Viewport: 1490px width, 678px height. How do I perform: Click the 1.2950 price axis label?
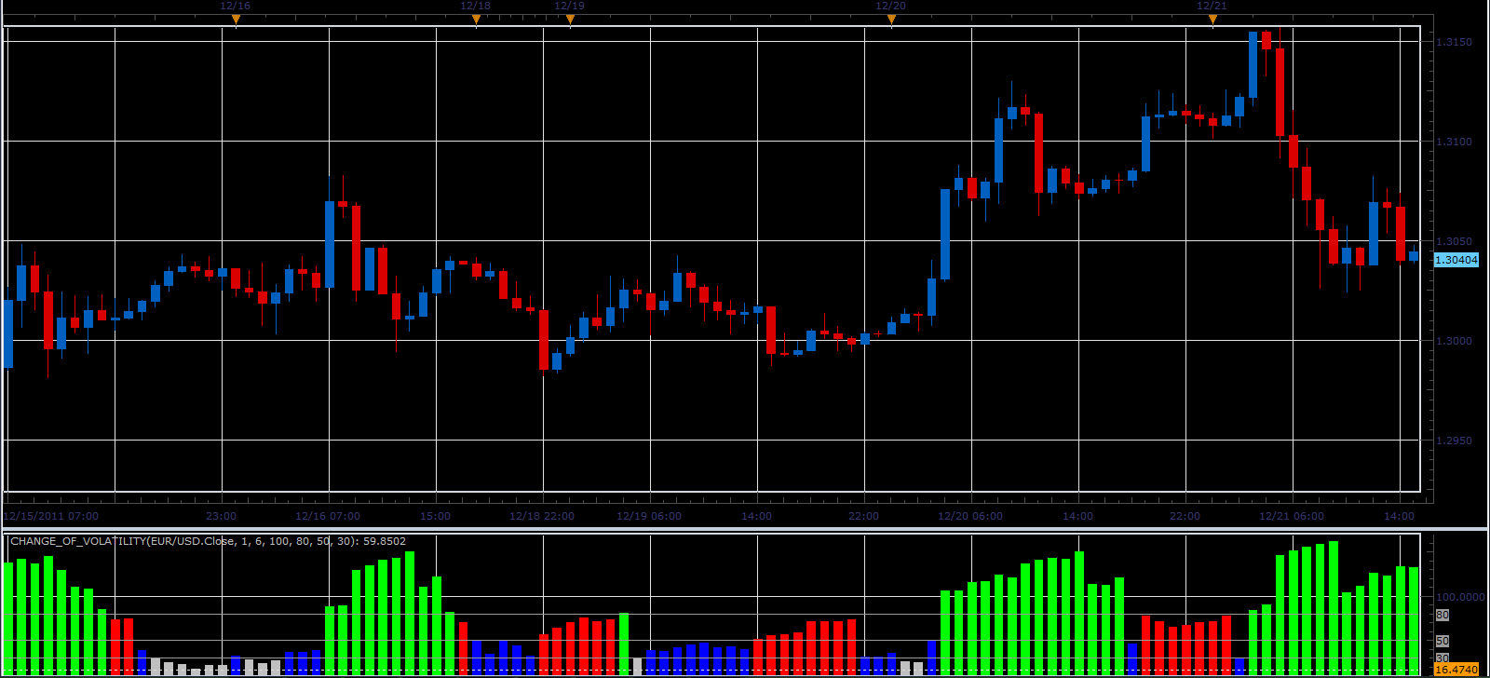coord(1454,441)
